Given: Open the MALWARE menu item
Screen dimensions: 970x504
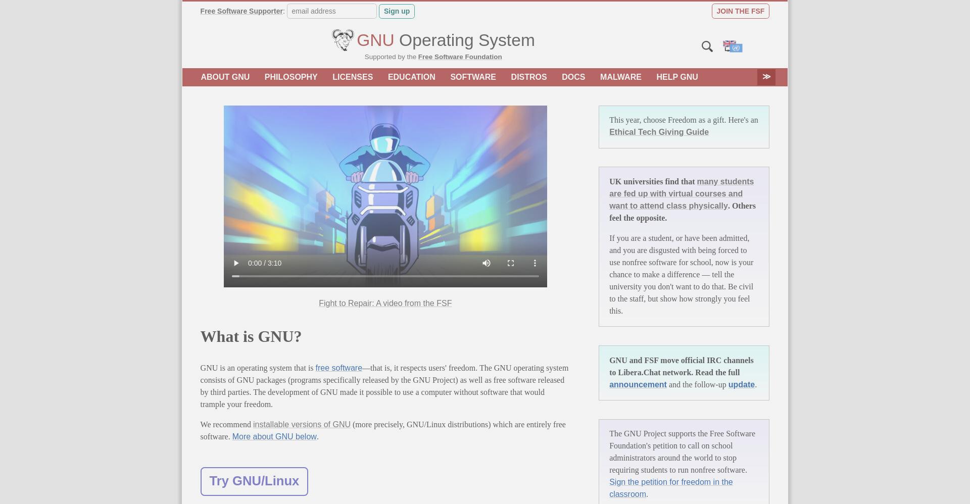Looking at the screenshot, I should pos(621,77).
